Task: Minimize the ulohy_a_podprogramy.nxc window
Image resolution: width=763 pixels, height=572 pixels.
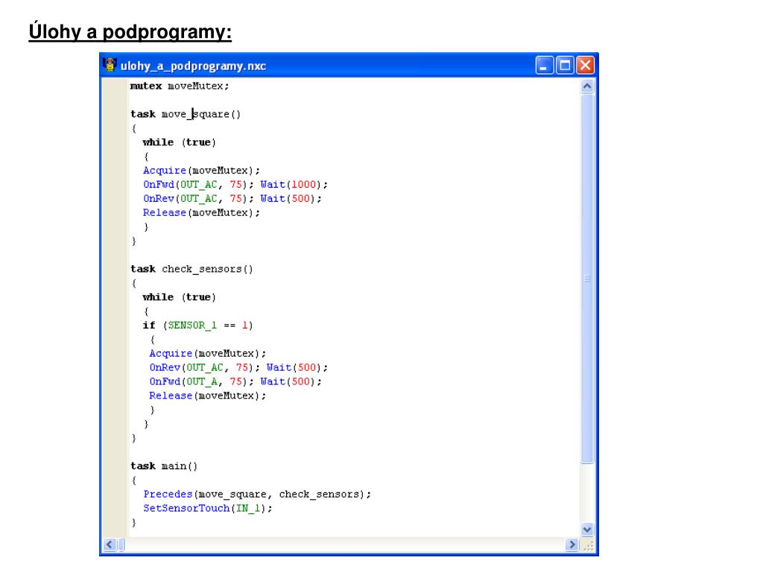Action: [x=544, y=66]
